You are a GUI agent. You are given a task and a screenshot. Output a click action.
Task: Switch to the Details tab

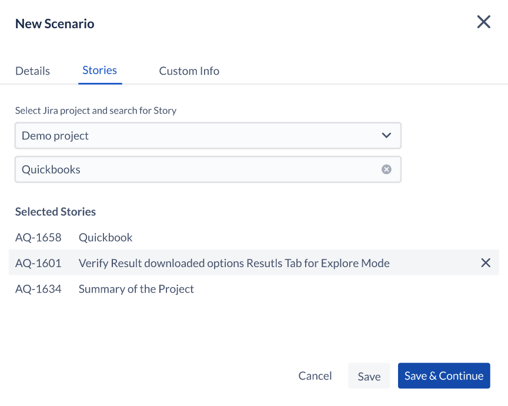point(33,71)
